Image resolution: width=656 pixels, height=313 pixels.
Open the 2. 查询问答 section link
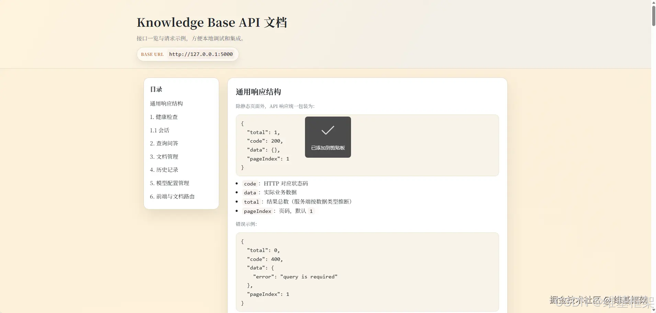point(164,143)
